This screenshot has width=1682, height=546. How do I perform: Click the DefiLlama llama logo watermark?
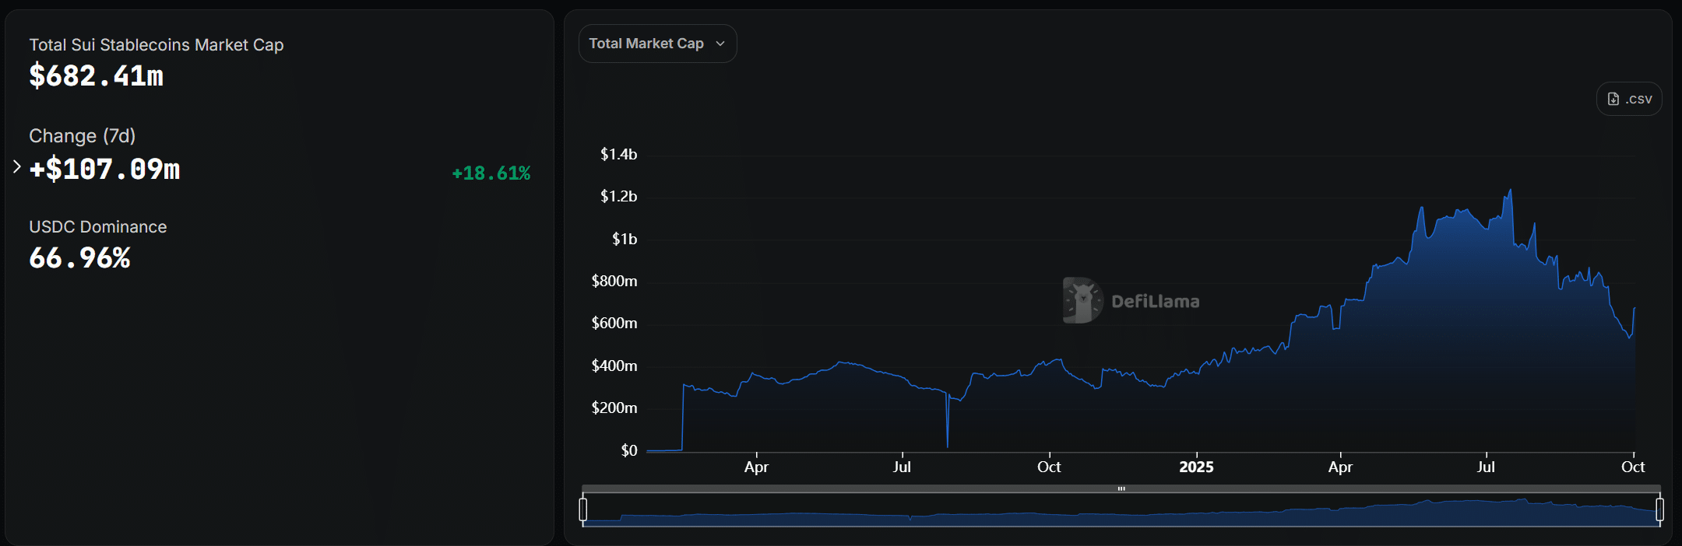click(1082, 300)
